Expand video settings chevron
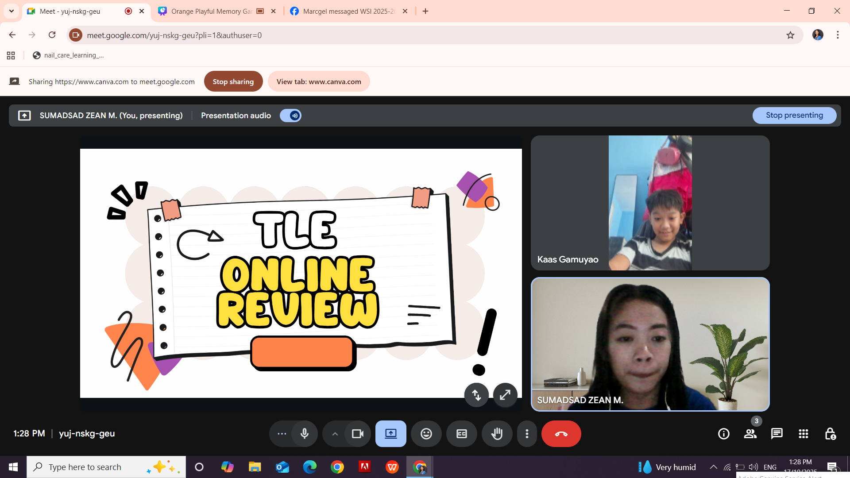Screen dimensions: 850x478 pyautogui.click(x=335, y=434)
